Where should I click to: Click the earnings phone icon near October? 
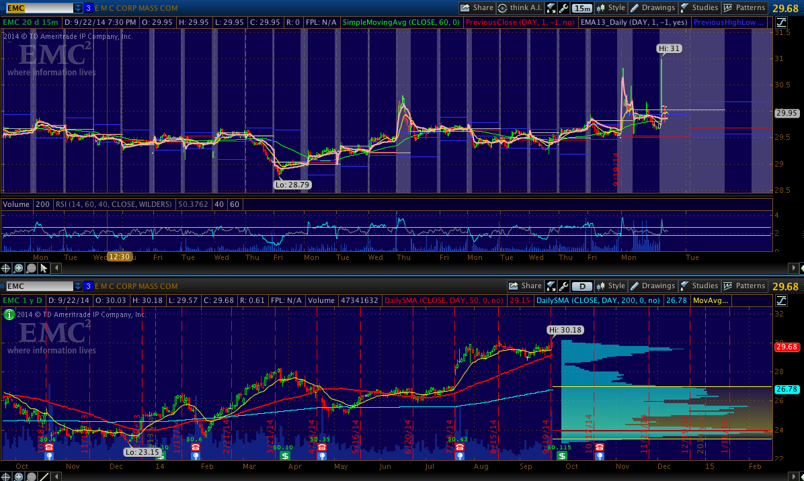point(48,455)
